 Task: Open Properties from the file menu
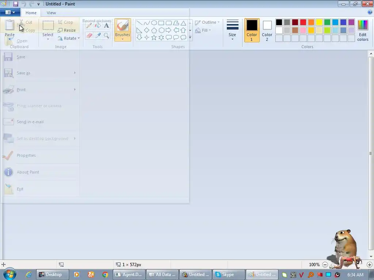point(41,155)
